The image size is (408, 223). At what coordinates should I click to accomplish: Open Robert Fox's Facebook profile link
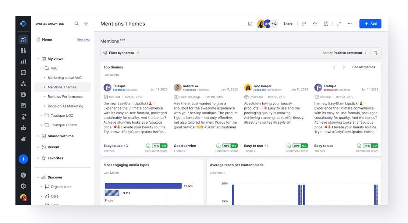coord(189,90)
